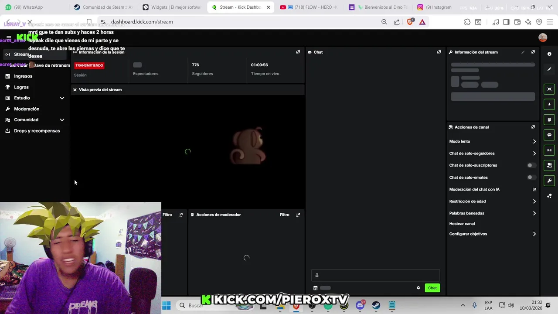Open Discord from the taskbar
This screenshot has height=314, width=558.
point(360,306)
